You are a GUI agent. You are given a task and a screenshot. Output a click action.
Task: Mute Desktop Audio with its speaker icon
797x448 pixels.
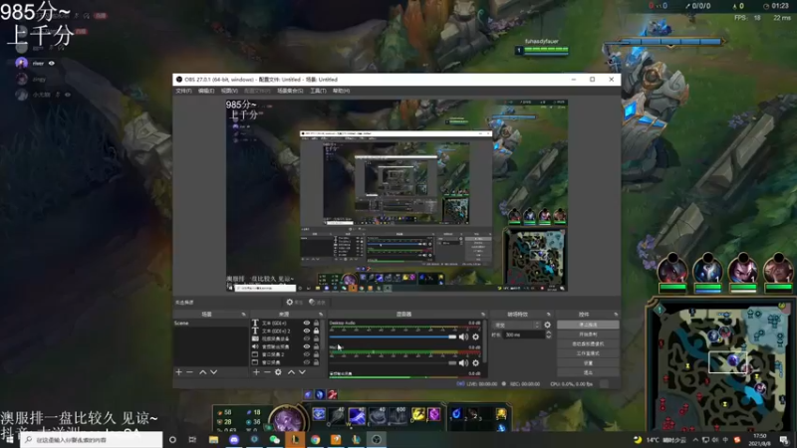click(x=463, y=336)
